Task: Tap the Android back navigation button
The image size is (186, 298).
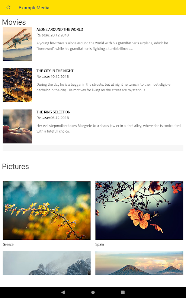Action: 63,292
